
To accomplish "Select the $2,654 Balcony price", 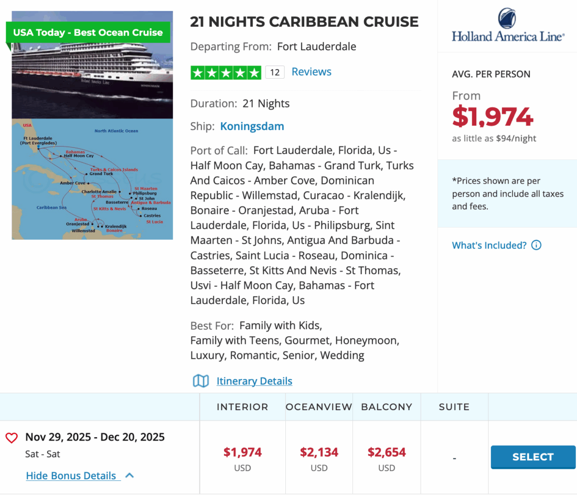I will pos(387,452).
